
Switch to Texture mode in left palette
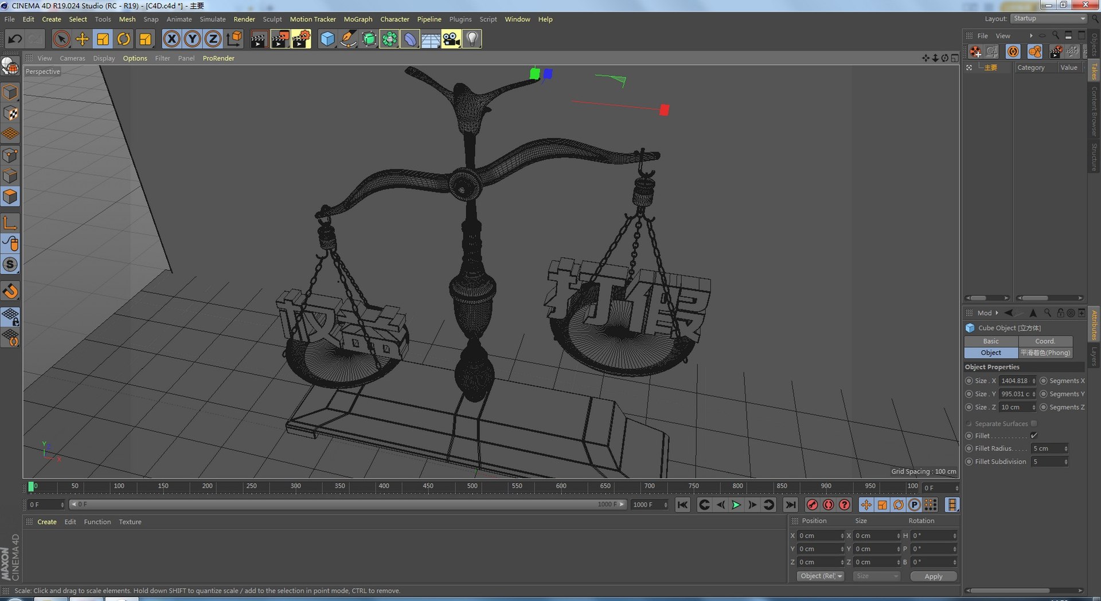pos(11,114)
